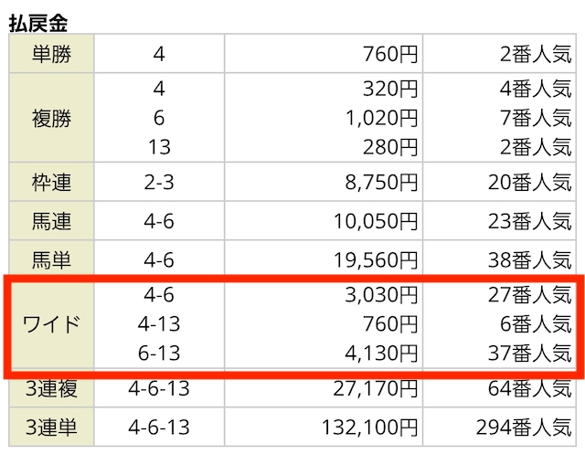
Task: Select the 3連複 row label
Action: (51, 388)
